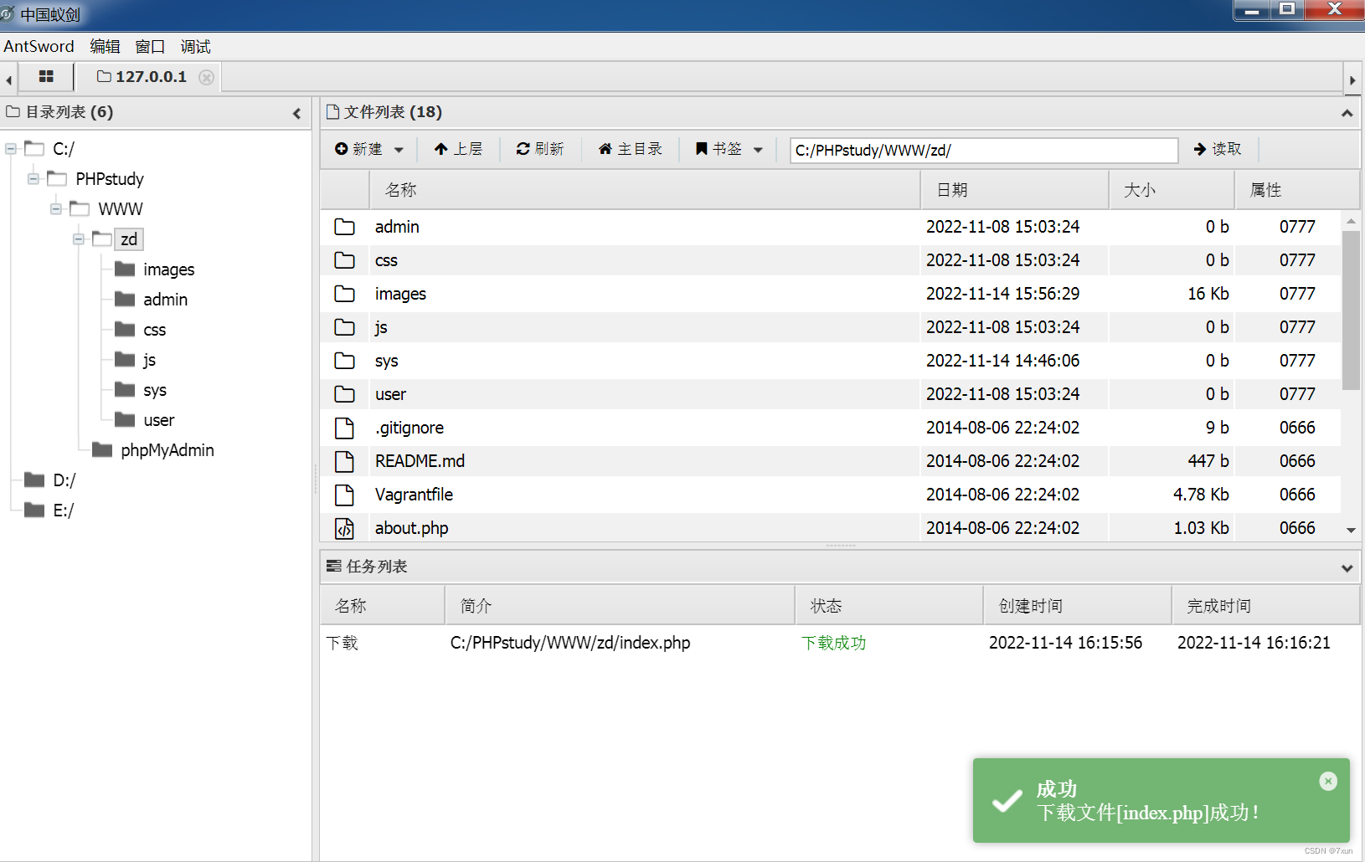
Task: Select zd folder in directory tree
Action: [x=129, y=239]
